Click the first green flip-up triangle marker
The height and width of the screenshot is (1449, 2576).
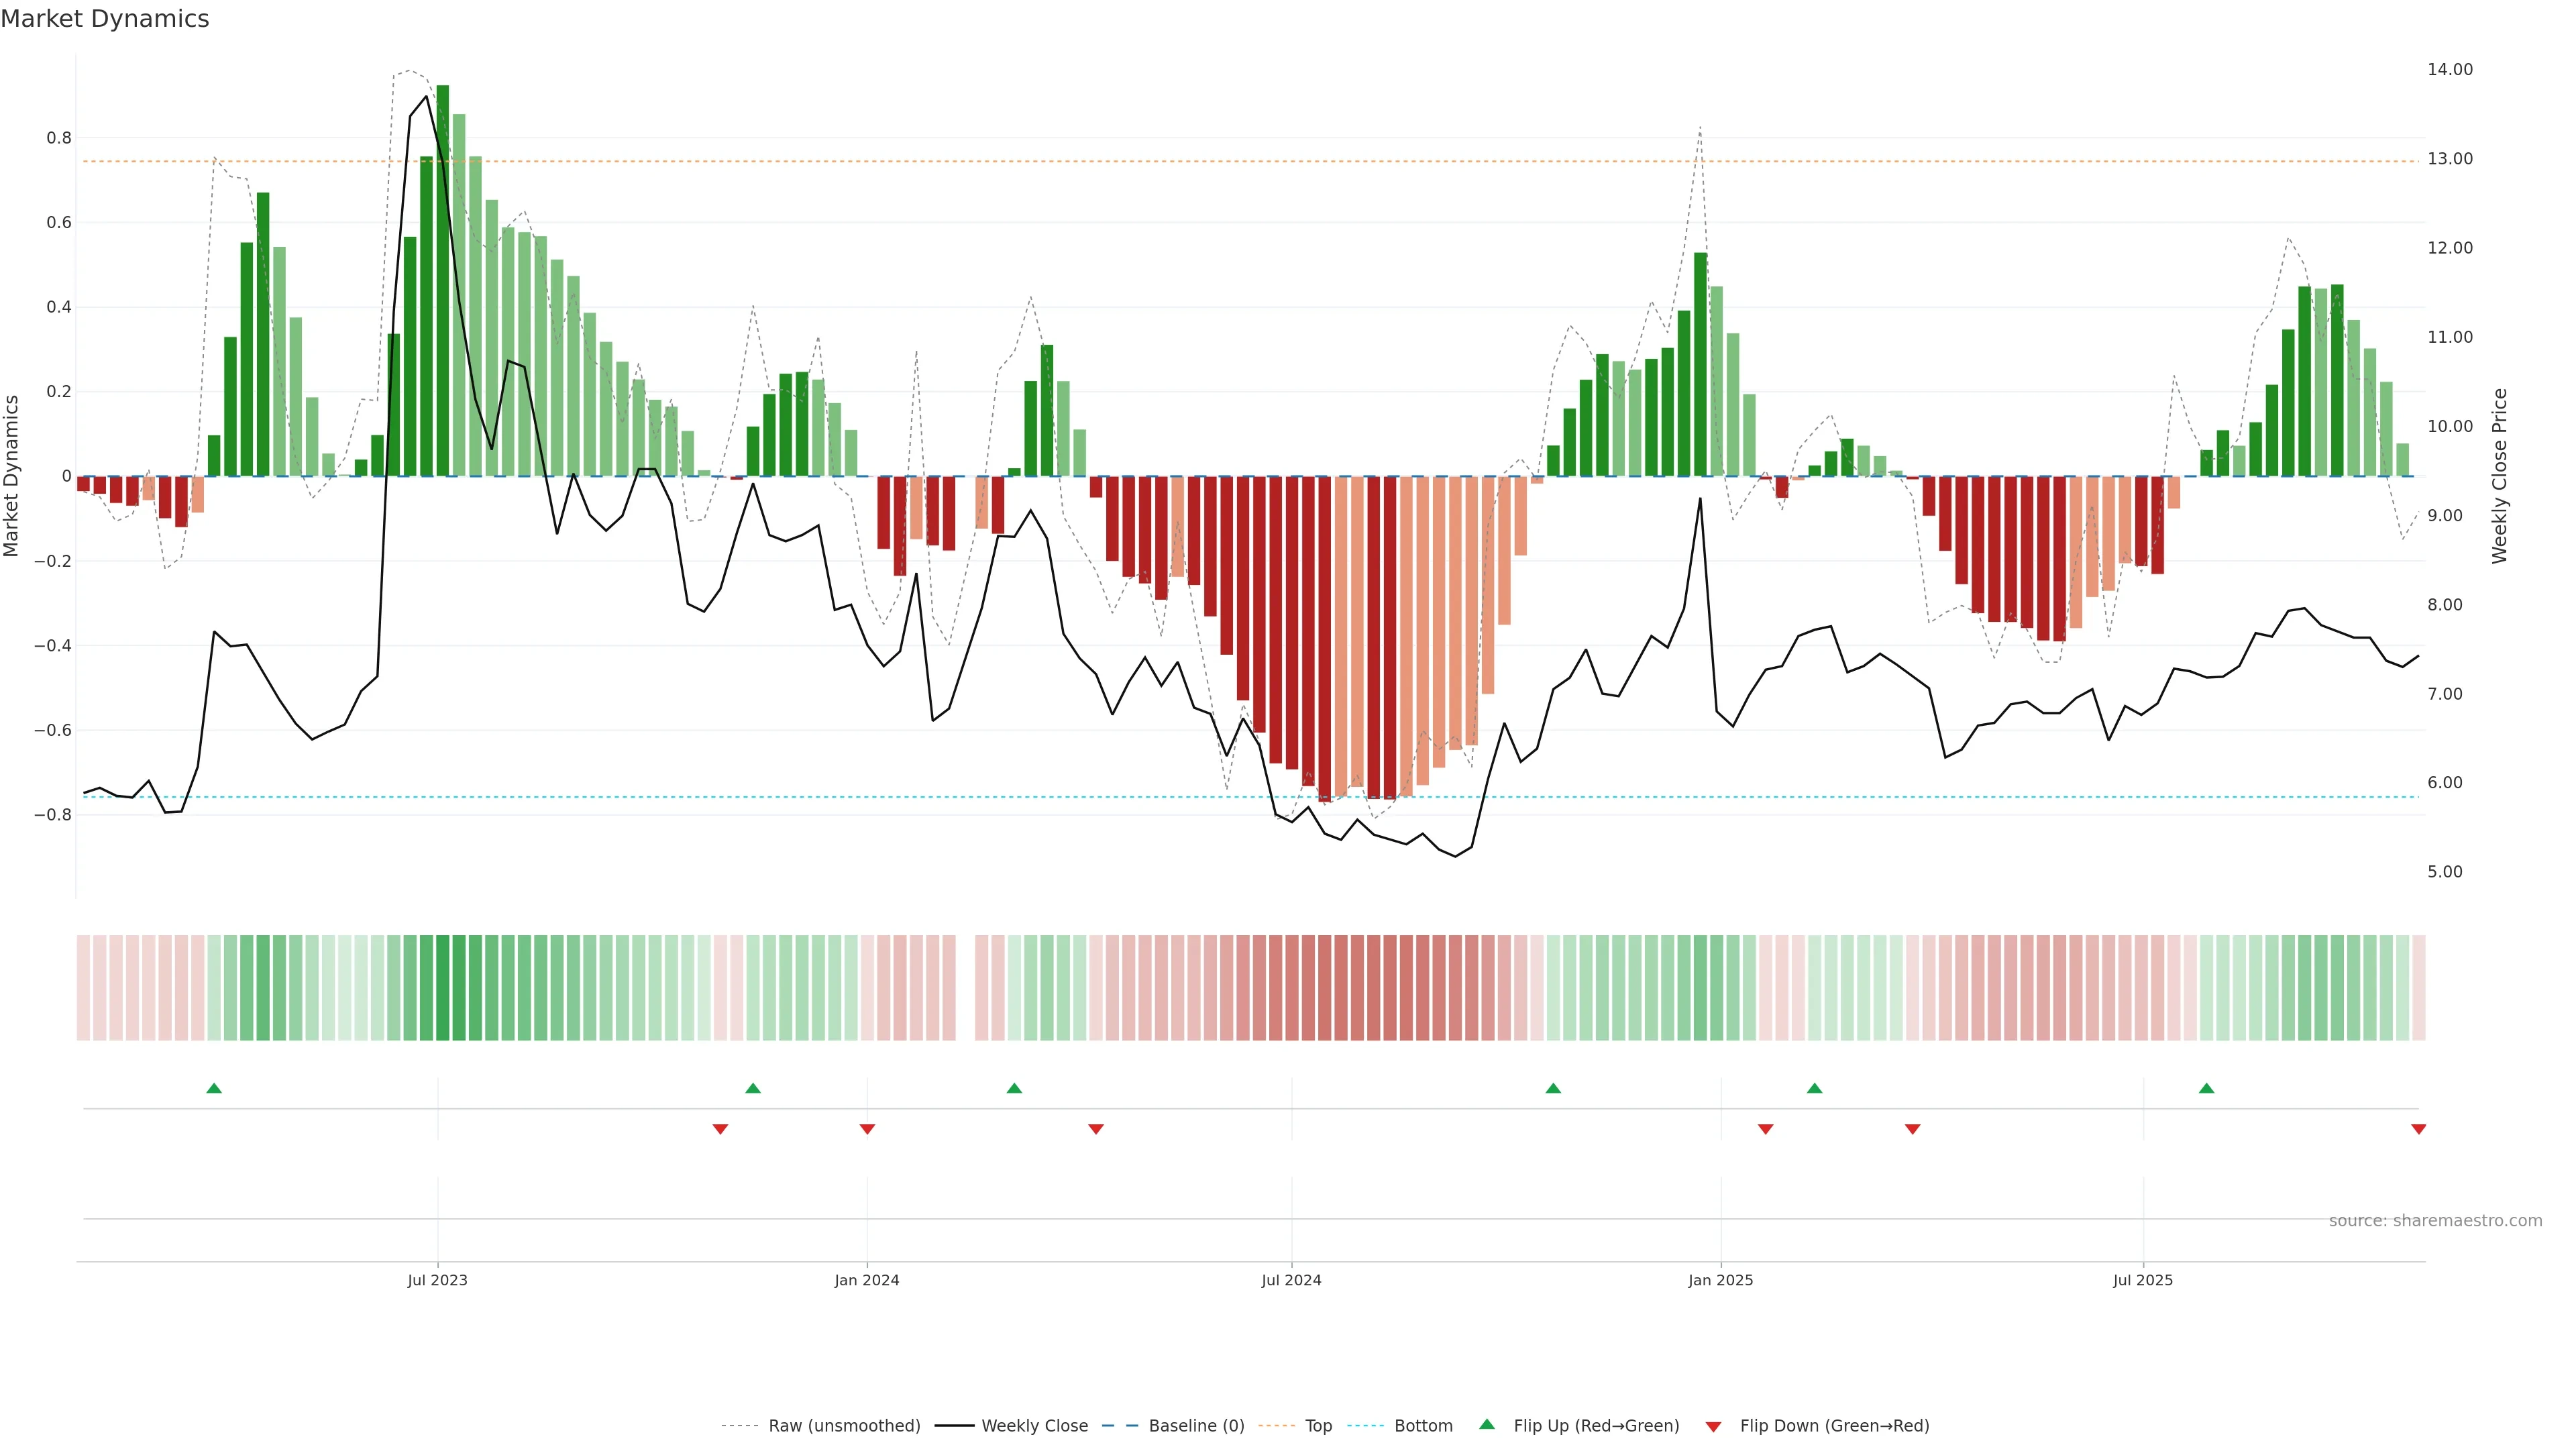click(214, 1088)
